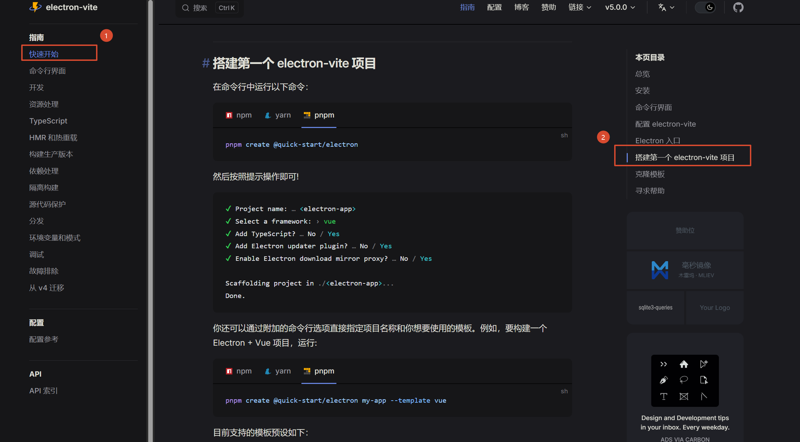Click the electron-vite logo icon
The width and height of the screenshot is (800, 442).
coord(35,7)
